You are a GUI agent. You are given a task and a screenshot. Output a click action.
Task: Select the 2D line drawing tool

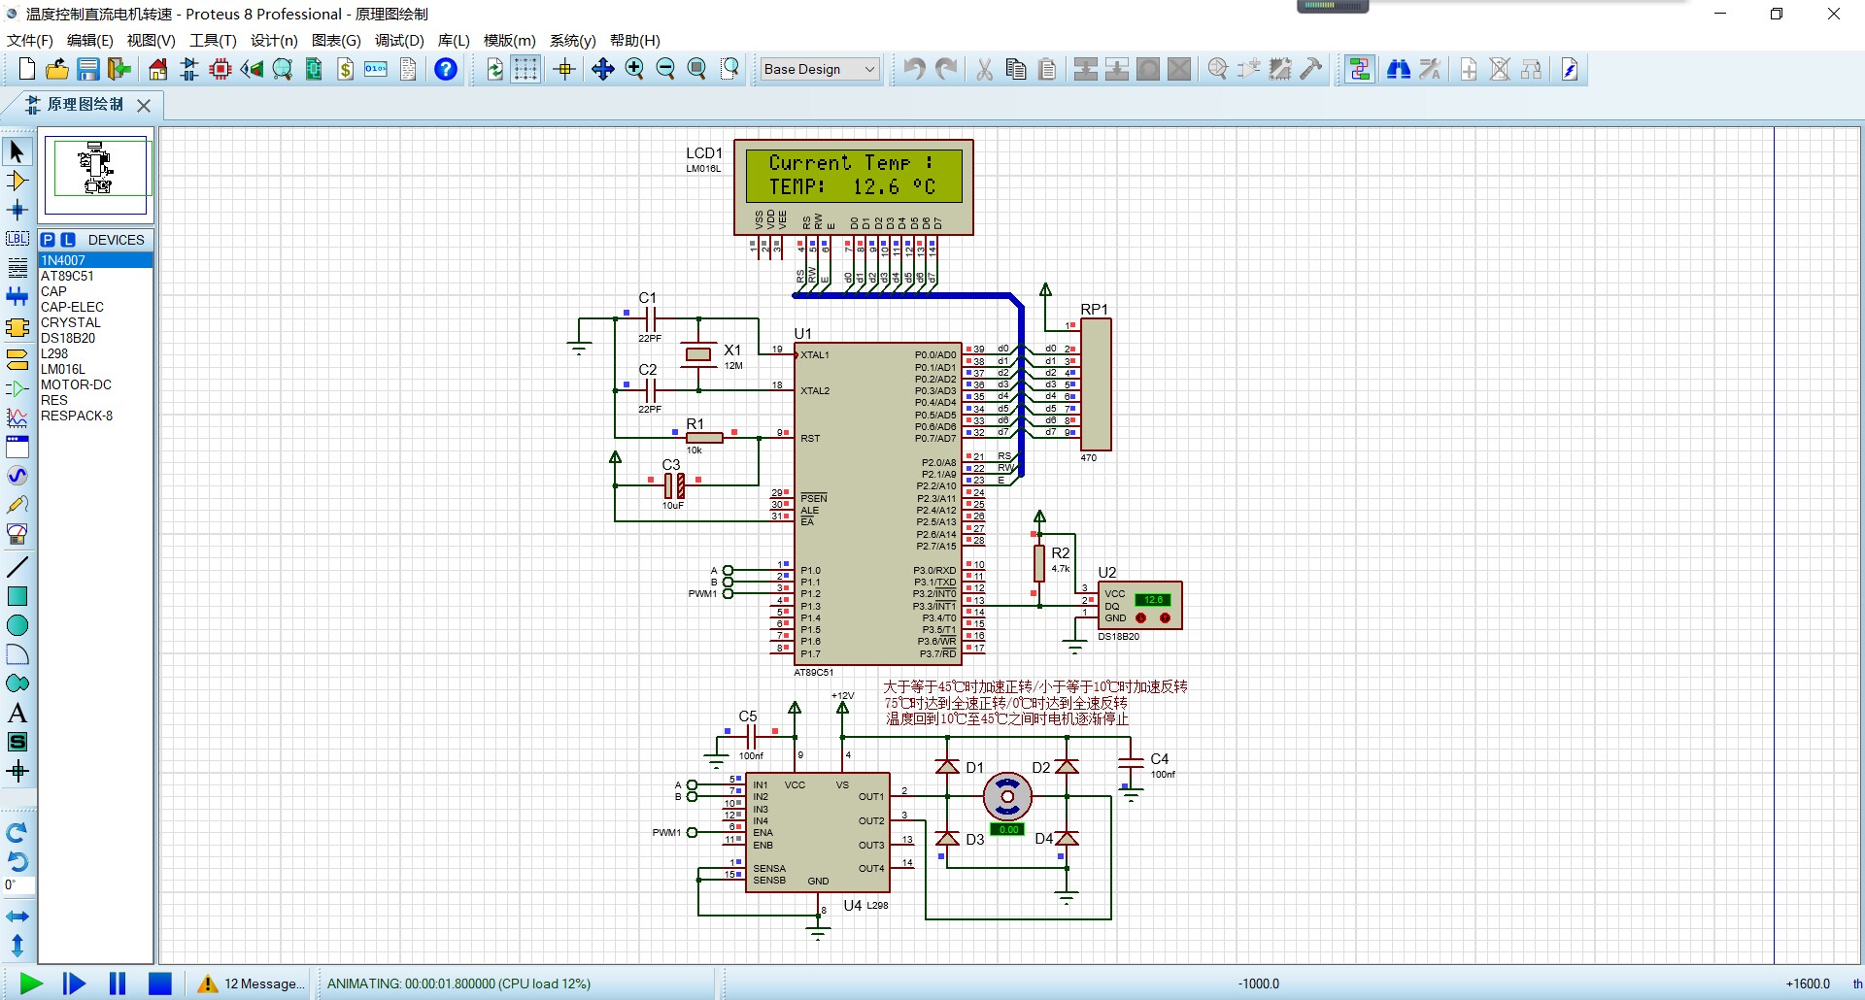pos(17,567)
